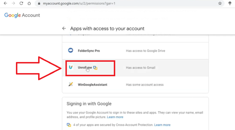235x130 pixels.
Task: Click the browser forward arrow
Action: pos(13,3)
